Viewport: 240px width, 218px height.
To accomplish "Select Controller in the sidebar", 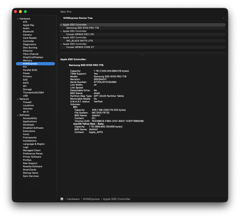I will (29, 41).
